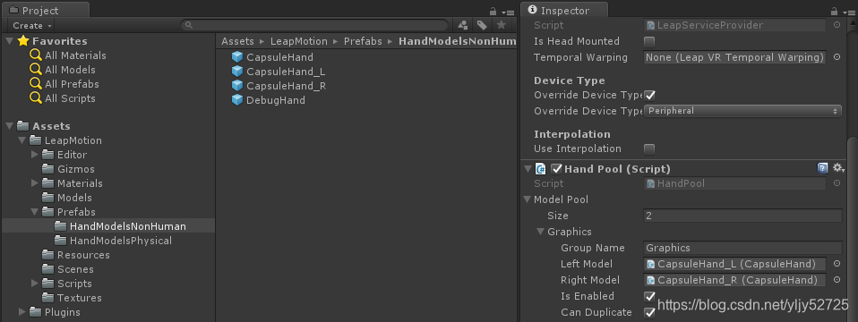Open object picker for Temporal Warping
The width and height of the screenshot is (858, 322).
click(837, 57)
